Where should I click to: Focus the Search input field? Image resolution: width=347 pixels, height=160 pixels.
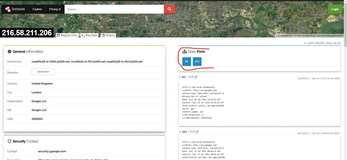point(114,9)
